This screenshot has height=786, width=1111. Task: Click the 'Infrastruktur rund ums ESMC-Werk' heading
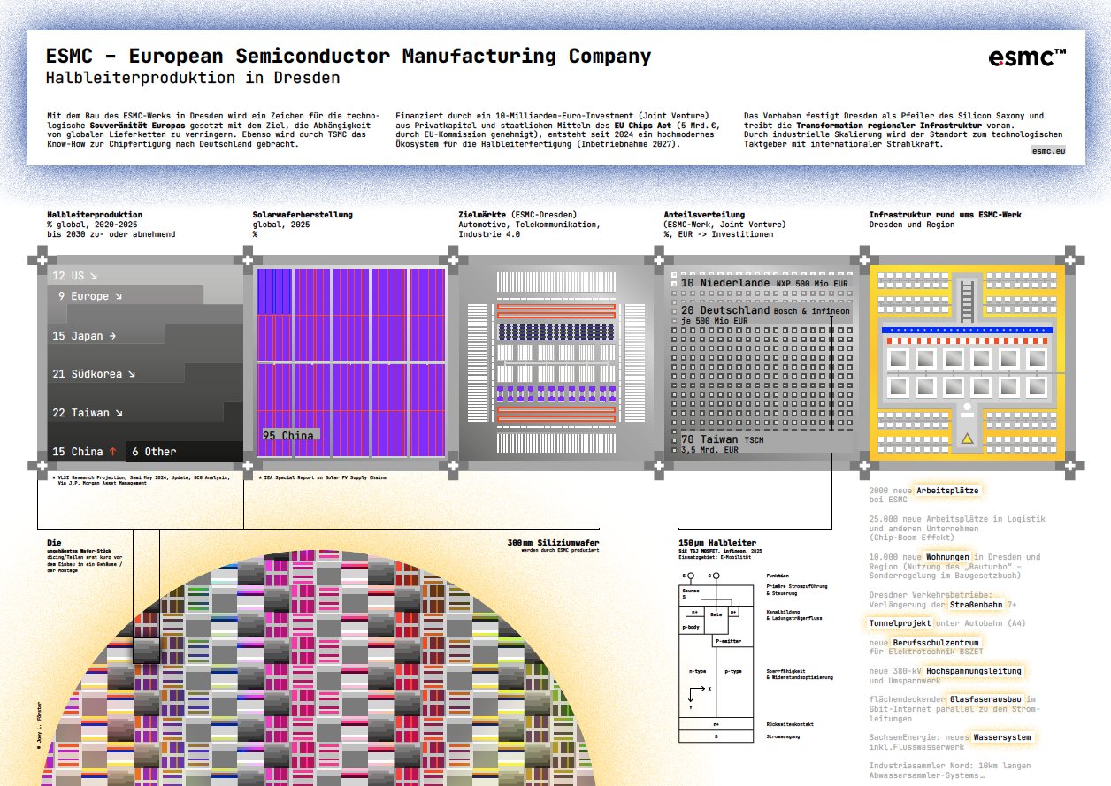click(946, 215)
